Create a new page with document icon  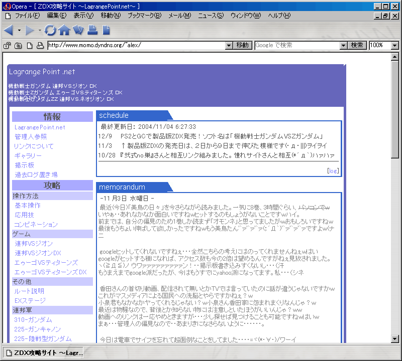pos(106,30)
